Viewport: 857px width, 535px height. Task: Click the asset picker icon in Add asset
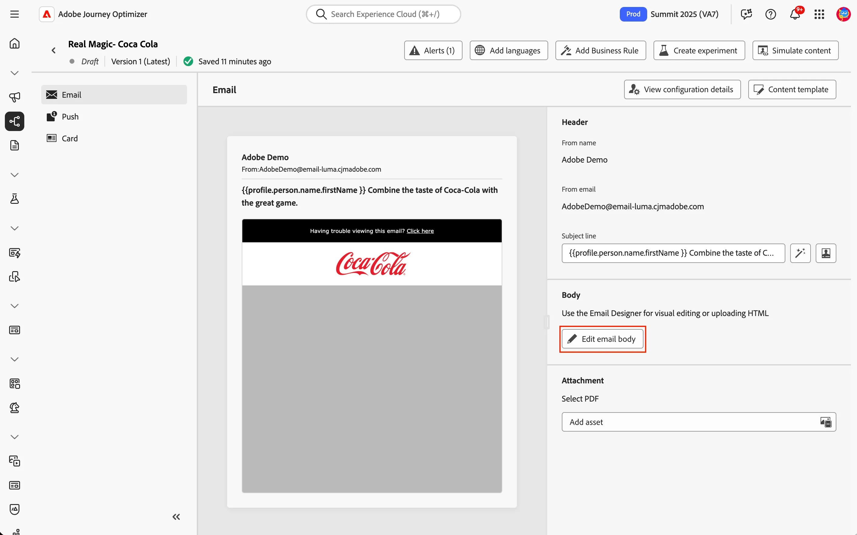click(x=825, y=422)
